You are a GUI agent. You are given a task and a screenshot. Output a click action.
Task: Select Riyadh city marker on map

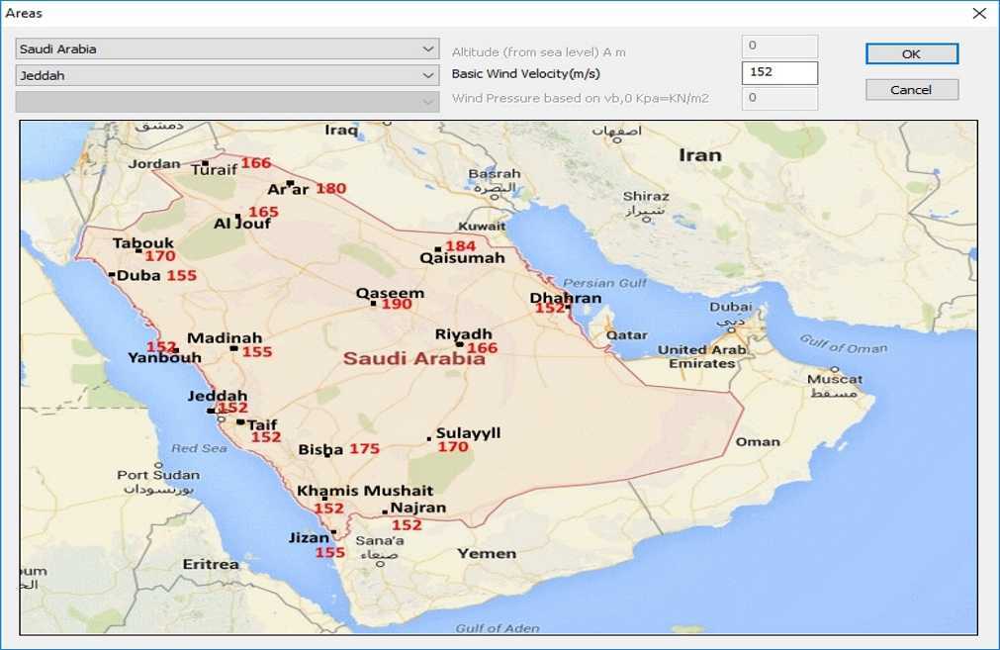pyautogui.click(x=460, y=343)
